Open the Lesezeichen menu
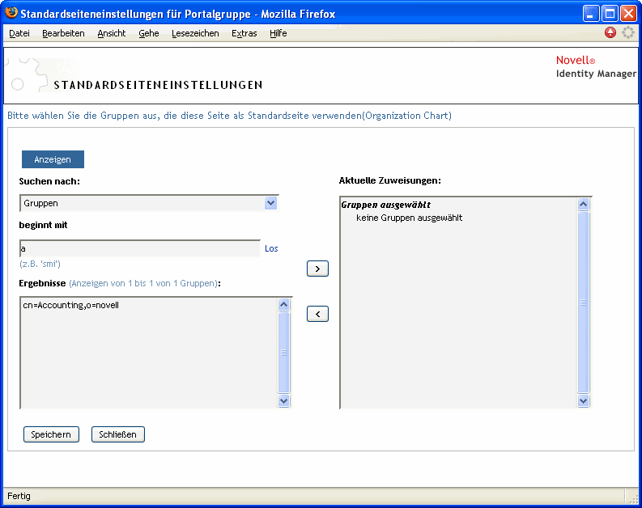642x508 pixels. tap(195, 33)
